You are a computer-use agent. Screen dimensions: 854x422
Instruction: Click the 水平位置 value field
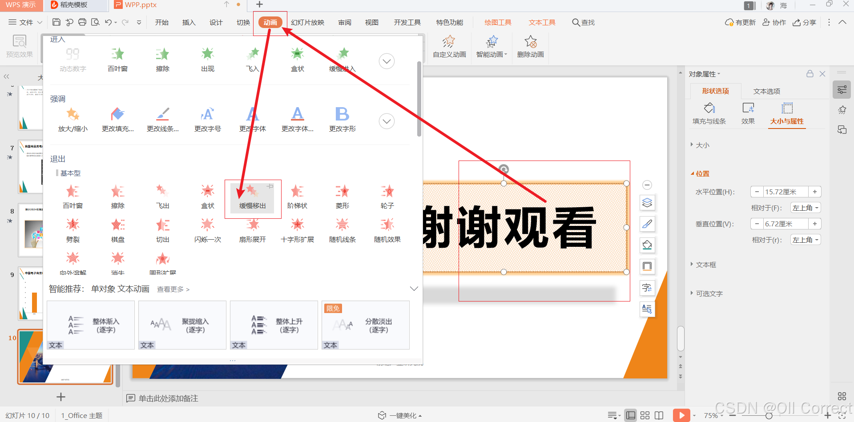[786, 192]
